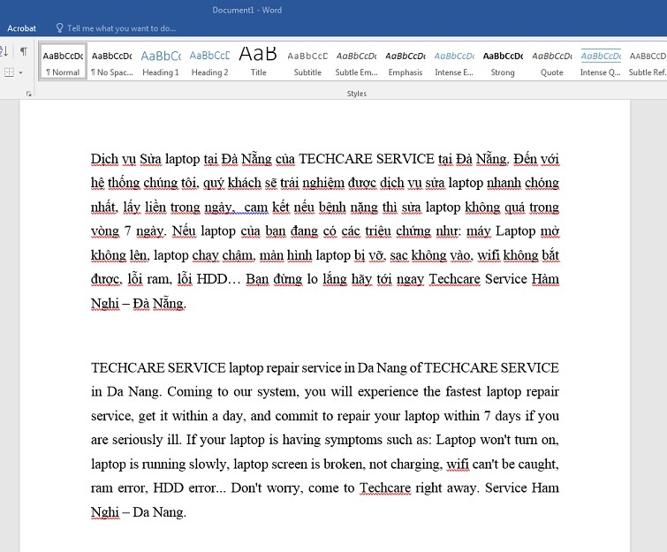Image resolution: width=667 pixels, height=552 pixels.
Task: Choose the Heading 2 style
Action: [x=209, y=61]
